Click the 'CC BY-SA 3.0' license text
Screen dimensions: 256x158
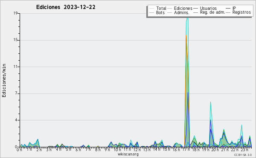coord(243,155)
